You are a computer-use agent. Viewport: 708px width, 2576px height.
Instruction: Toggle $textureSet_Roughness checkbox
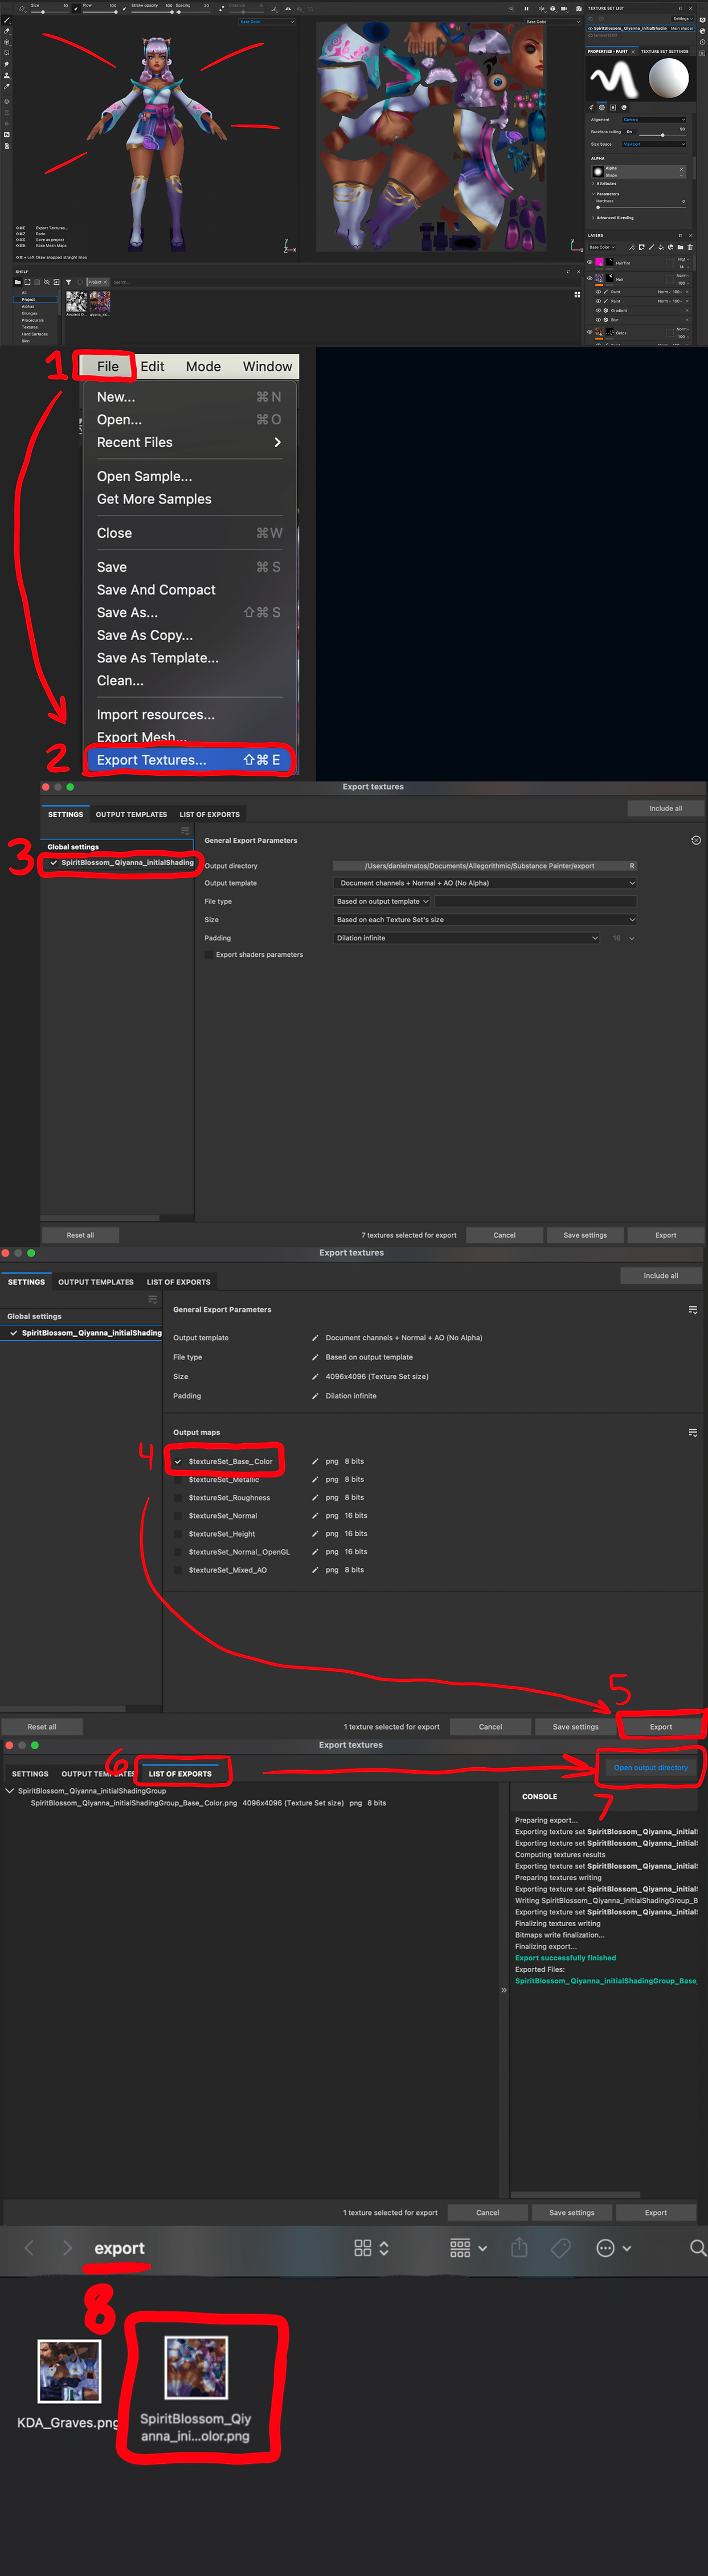coord(178,1497)
